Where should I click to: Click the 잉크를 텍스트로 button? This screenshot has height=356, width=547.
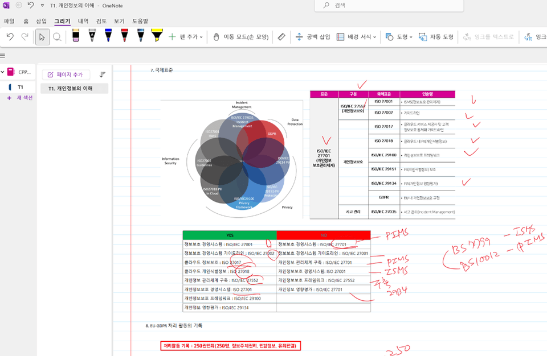(488, 36)
